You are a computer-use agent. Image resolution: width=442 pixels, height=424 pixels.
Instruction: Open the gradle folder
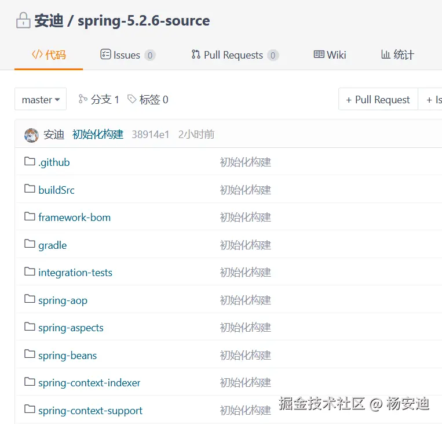tap(53, 245)
